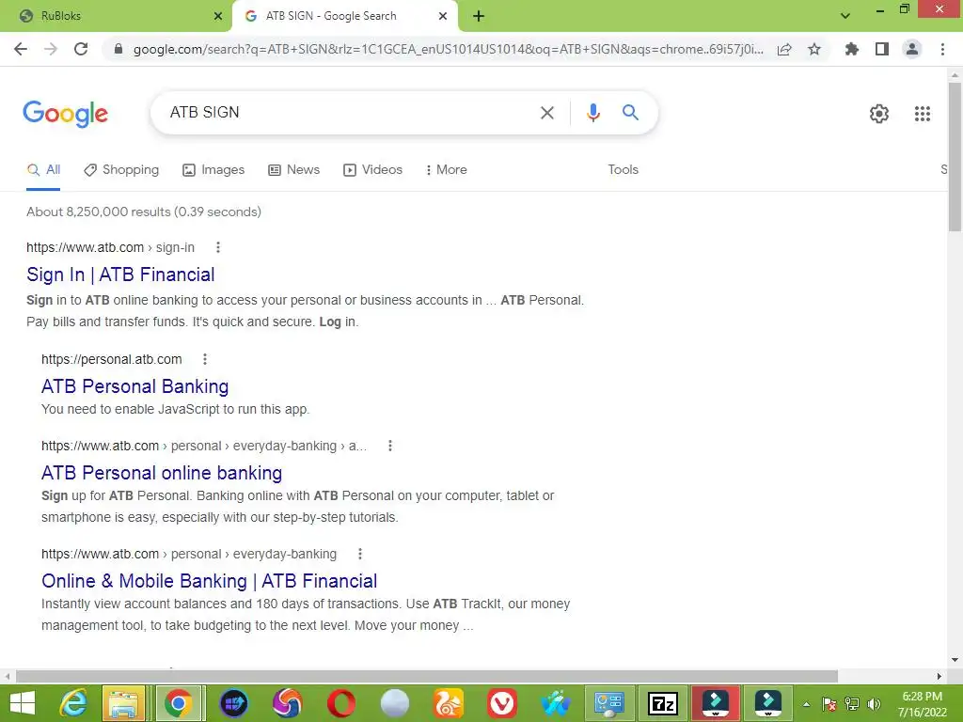Open Chrome extensions puzzle icon
Screen dimensions: 963x722
[x=852, y=49]
